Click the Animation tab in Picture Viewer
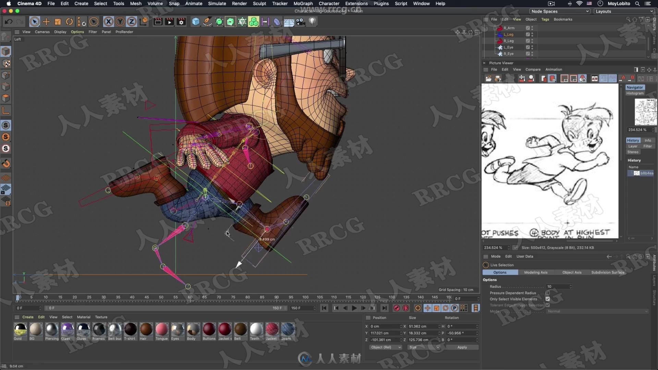This screenshot has width=658, height=370. pyautogui.click(x=553, y=69)
